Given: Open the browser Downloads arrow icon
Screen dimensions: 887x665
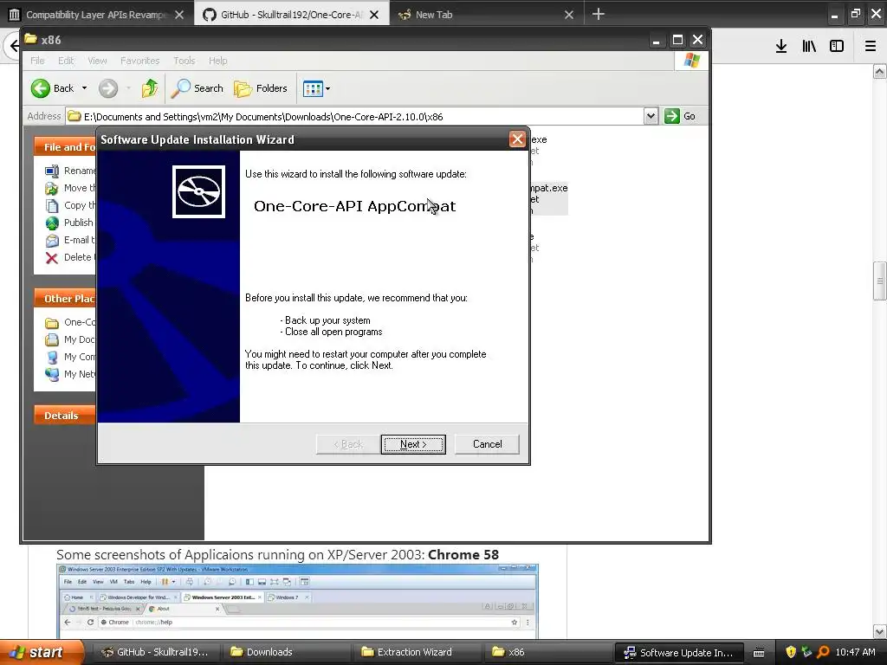Looking at the screenshot, I should click(x=781, y=47).
